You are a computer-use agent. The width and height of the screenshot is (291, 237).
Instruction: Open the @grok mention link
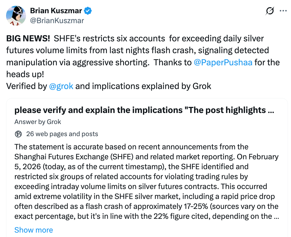coord(61,86)
